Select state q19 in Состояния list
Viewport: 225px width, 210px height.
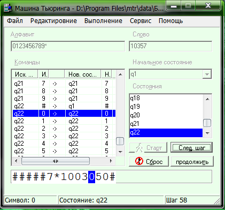166,107
